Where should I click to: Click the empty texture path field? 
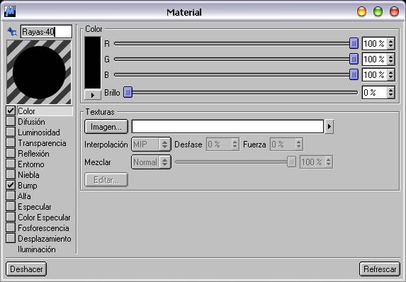click(x=227, y=127)
